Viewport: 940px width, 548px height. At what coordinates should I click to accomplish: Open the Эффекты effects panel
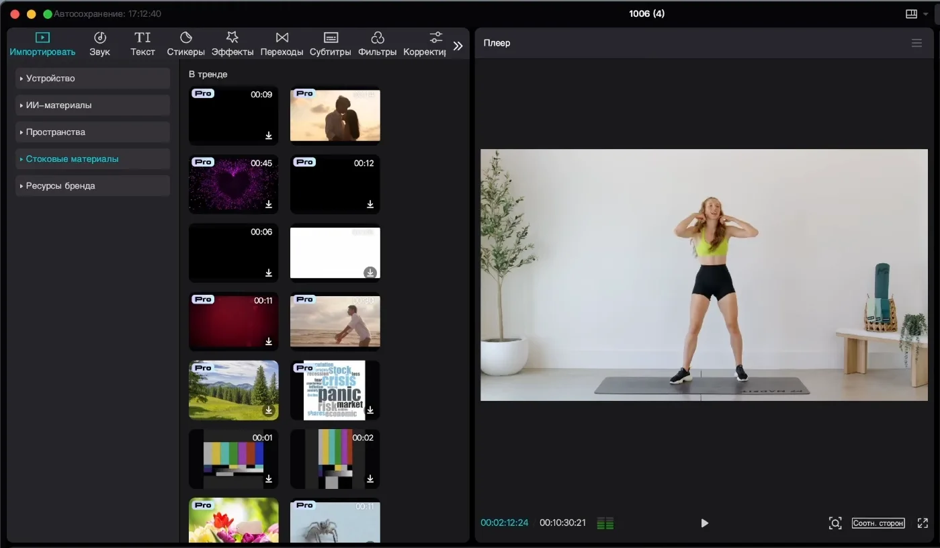tap(232, 44)
